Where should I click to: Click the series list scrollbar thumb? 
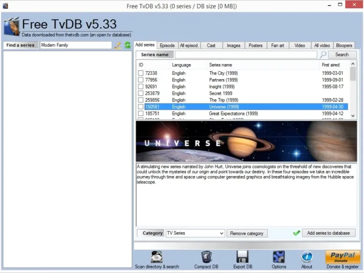click(x=353, y=74)
